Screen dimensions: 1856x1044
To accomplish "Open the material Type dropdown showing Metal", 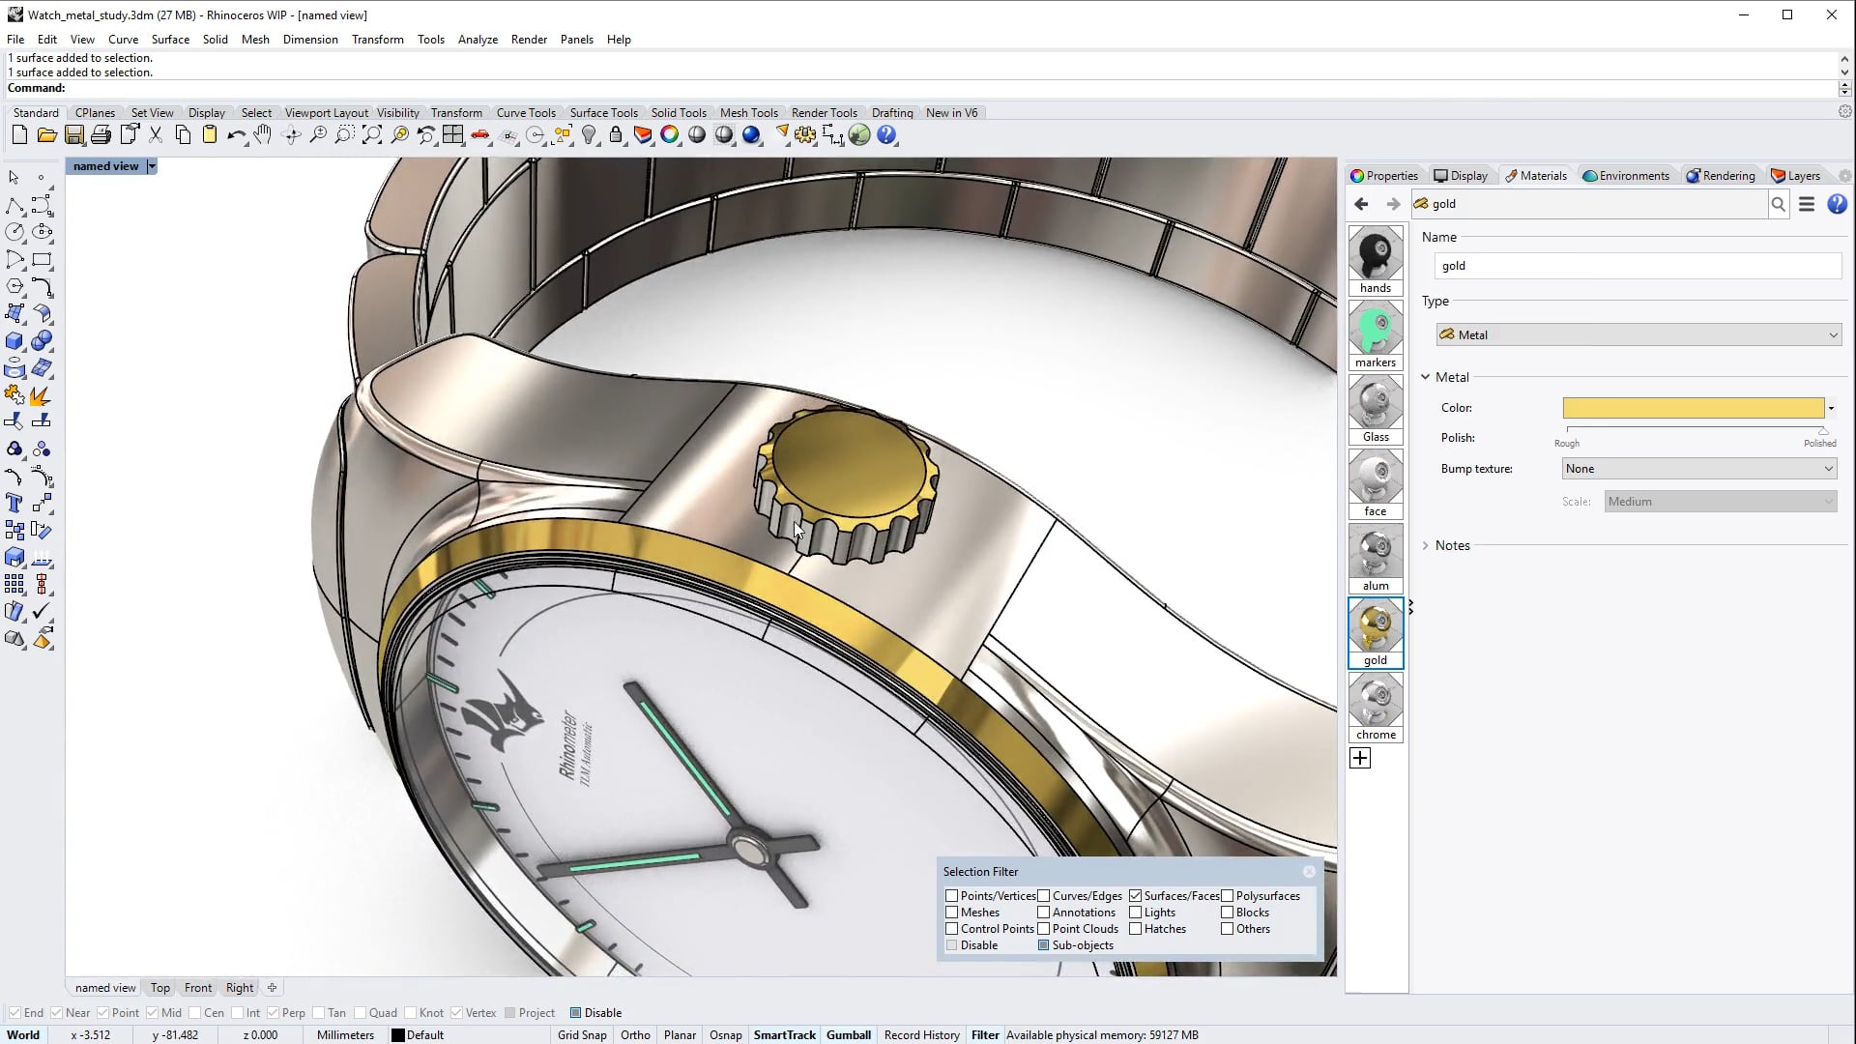I will coord(1638,335).
